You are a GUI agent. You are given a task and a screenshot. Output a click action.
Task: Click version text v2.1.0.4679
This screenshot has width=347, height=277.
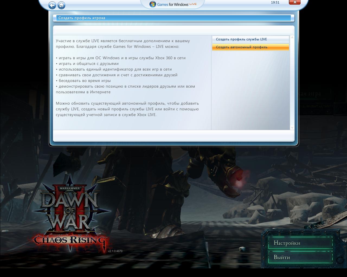click(115, 251)
